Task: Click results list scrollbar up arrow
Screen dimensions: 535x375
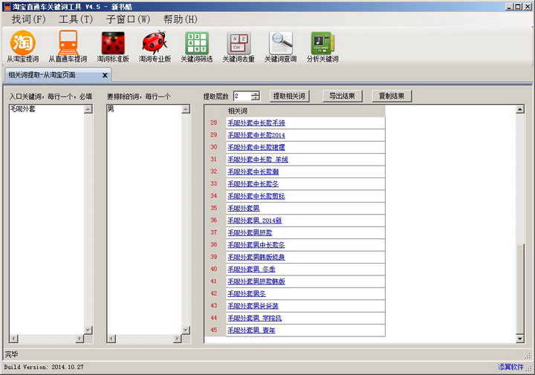Action: click(x=520, y=109)
